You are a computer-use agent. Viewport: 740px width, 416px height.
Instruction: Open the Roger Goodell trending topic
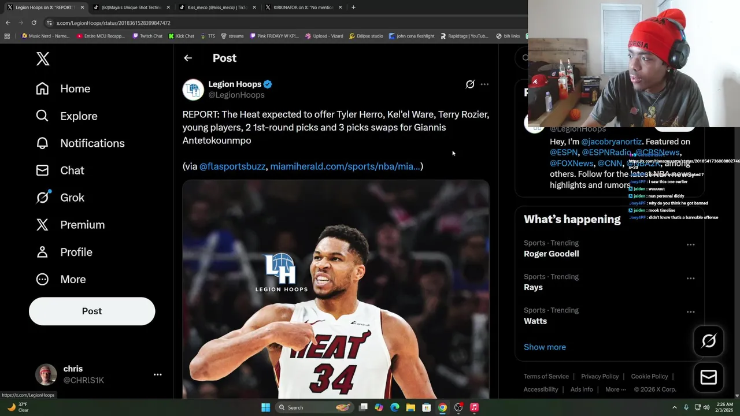[x=551, y=254]
